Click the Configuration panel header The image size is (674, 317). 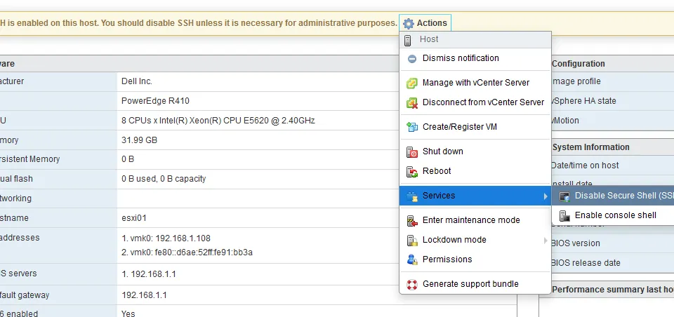tap(579, 64)
